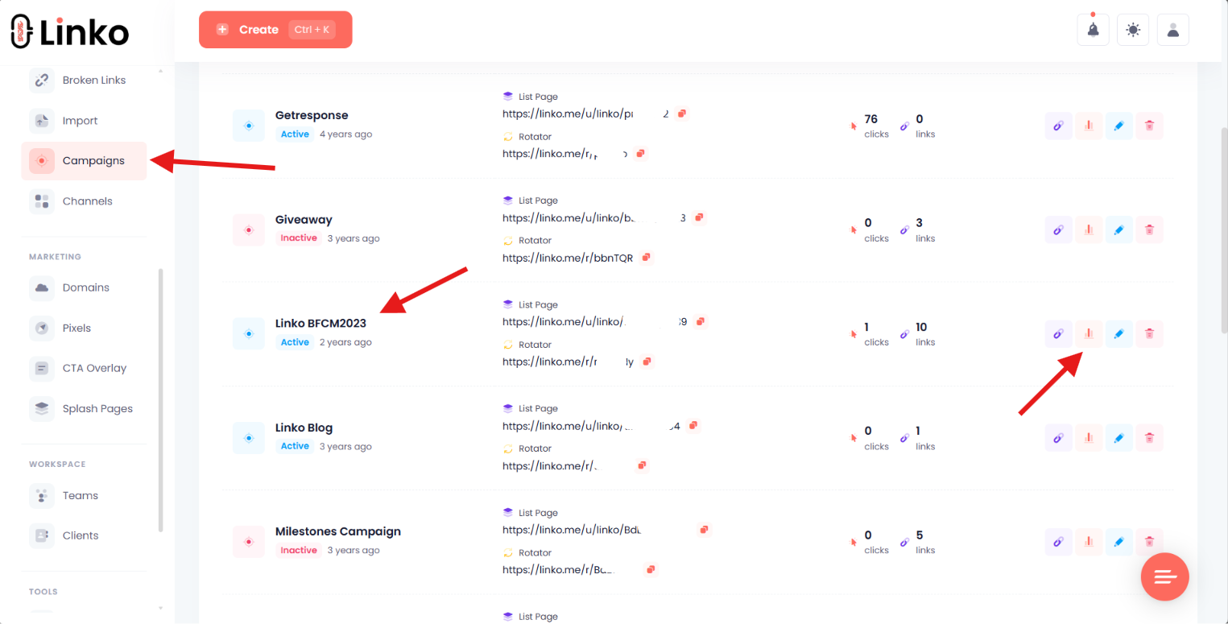The width and height of the screenshot is (1228, 624).
Task: Open statistics for Giveaway campaign
Action: [x=1089, y=229]
